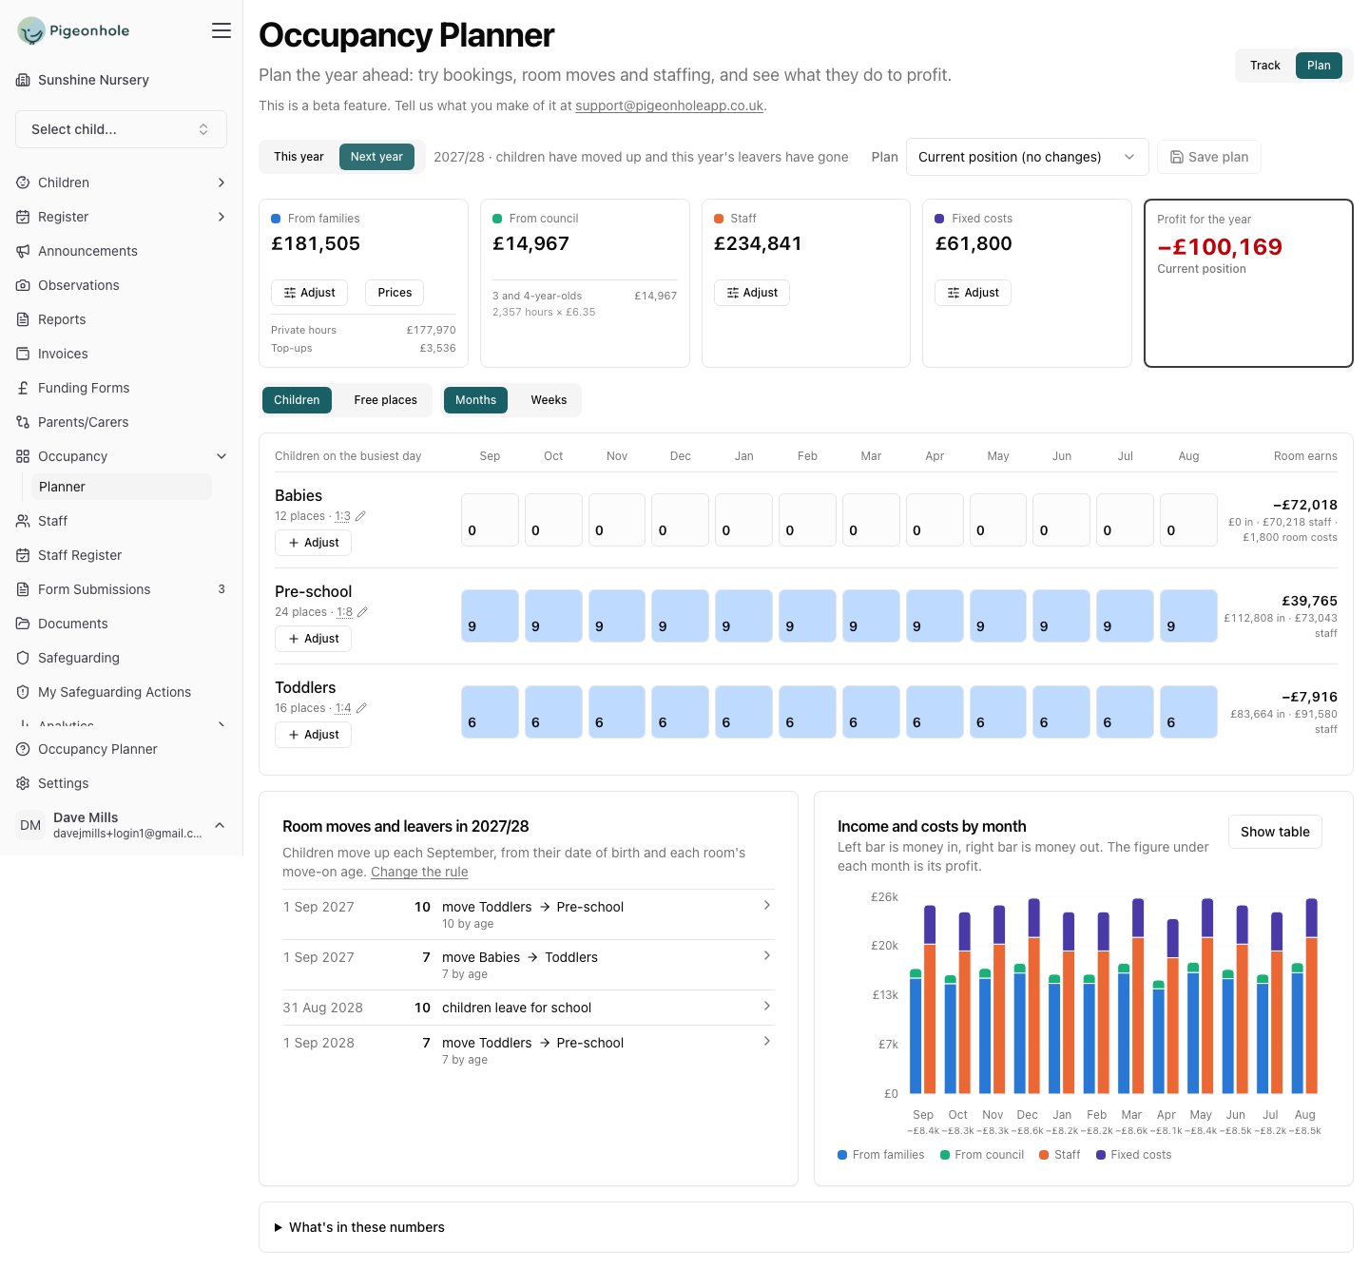Screen dimensions: 1369x1268
Task: Click the Toddlers Aug cell showing 6
Action: (1188, 712)
